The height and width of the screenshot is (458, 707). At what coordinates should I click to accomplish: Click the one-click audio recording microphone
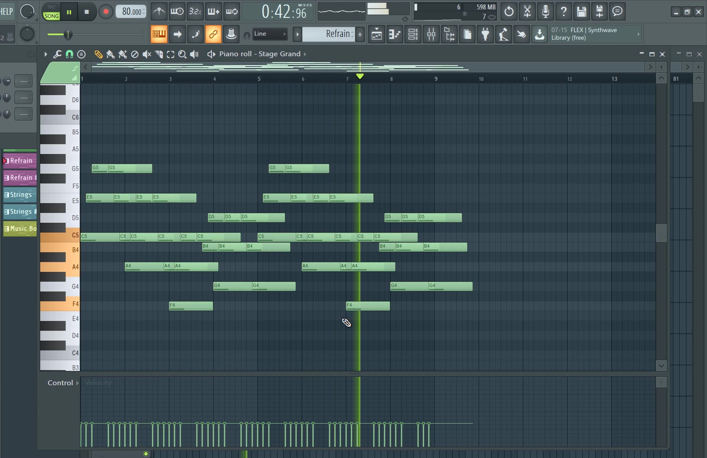[x=546, y=12]
